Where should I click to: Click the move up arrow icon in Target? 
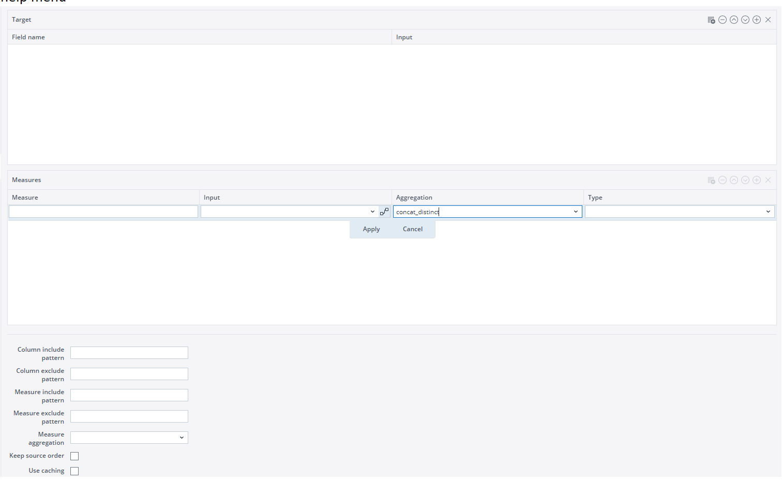[734, 20]
